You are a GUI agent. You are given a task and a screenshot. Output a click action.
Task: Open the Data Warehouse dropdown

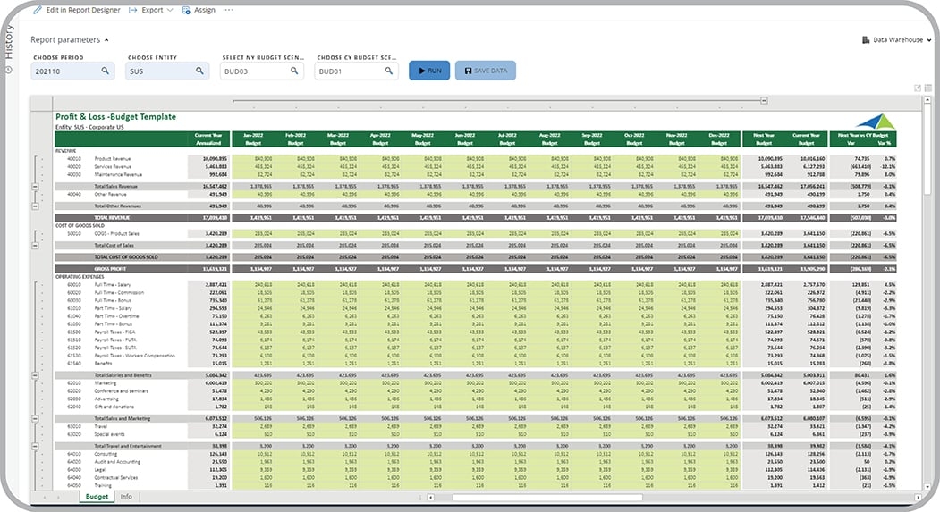pyautogui.click(x=897, y=40)
